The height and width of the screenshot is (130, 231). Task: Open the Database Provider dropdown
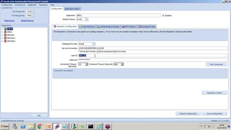[94, 44]
